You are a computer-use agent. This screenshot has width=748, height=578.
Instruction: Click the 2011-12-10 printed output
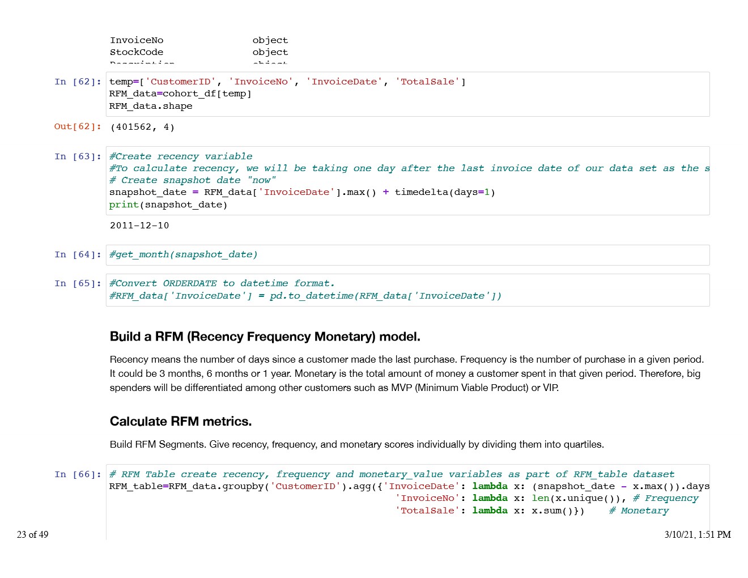pos(139,226)
